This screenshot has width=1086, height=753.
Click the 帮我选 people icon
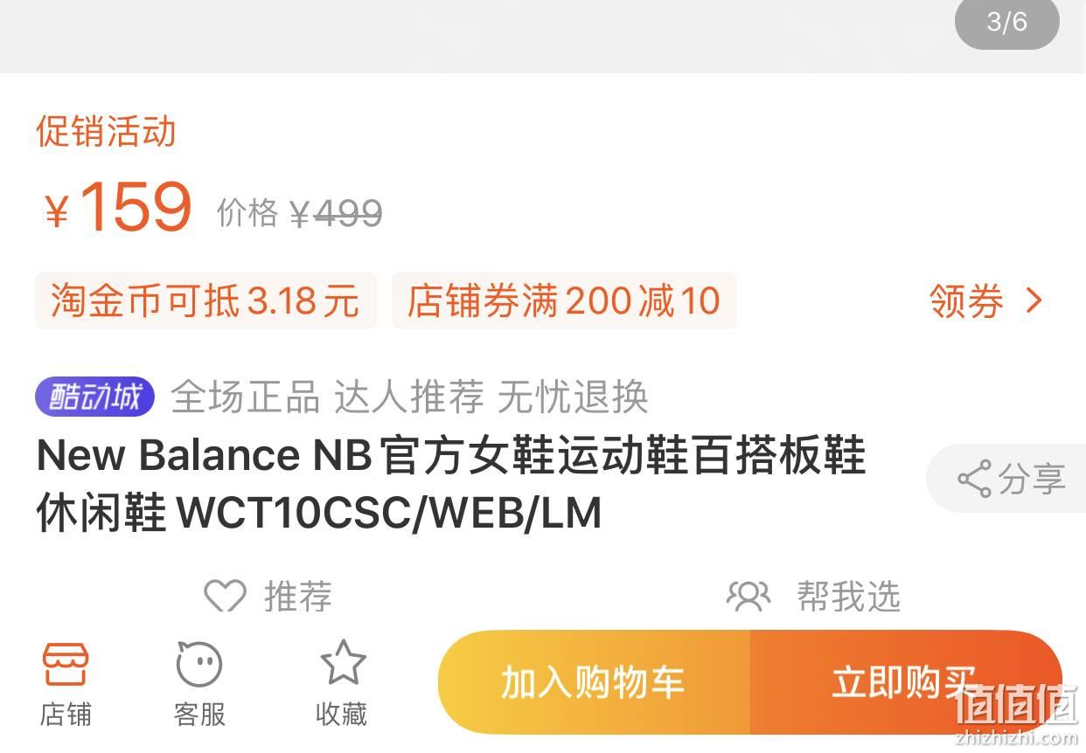coord(748,597)
